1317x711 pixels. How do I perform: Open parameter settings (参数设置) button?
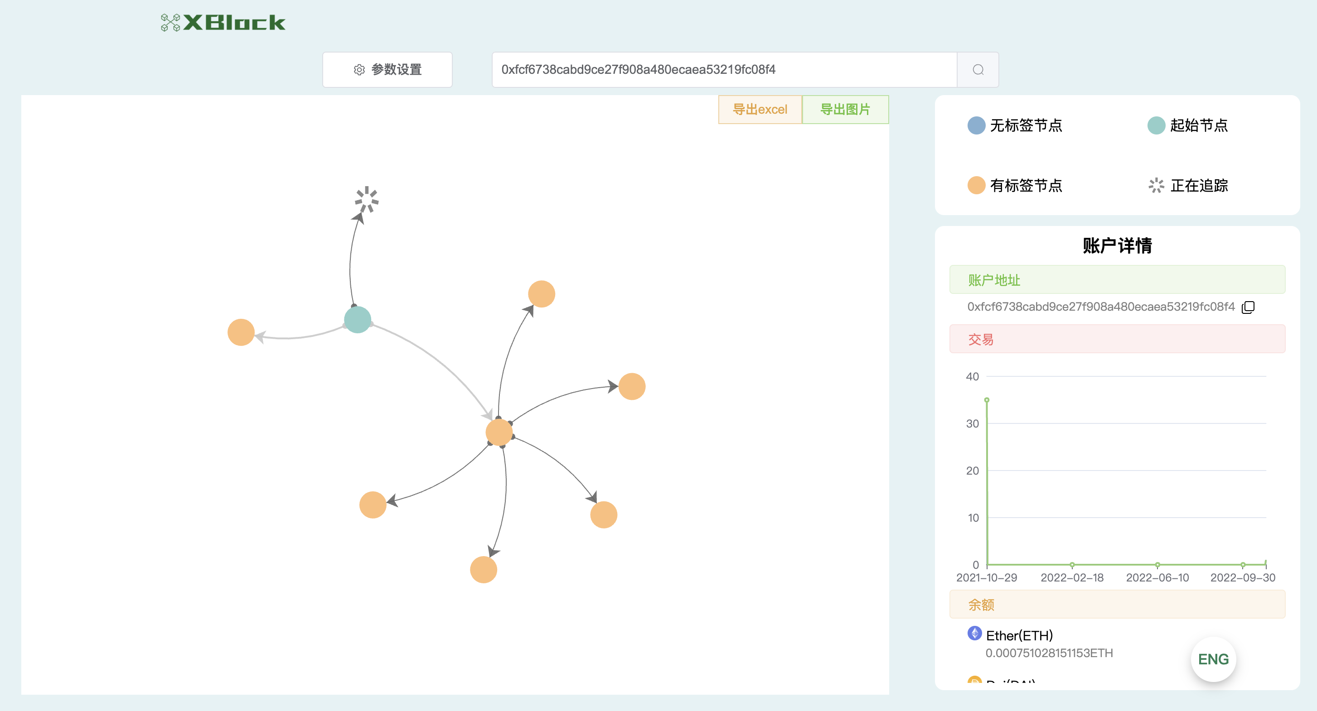point(387,69)
